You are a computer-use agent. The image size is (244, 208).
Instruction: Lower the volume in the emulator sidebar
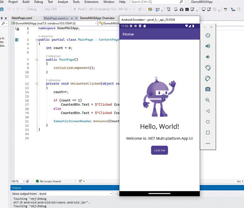click(x=208, y=57)
